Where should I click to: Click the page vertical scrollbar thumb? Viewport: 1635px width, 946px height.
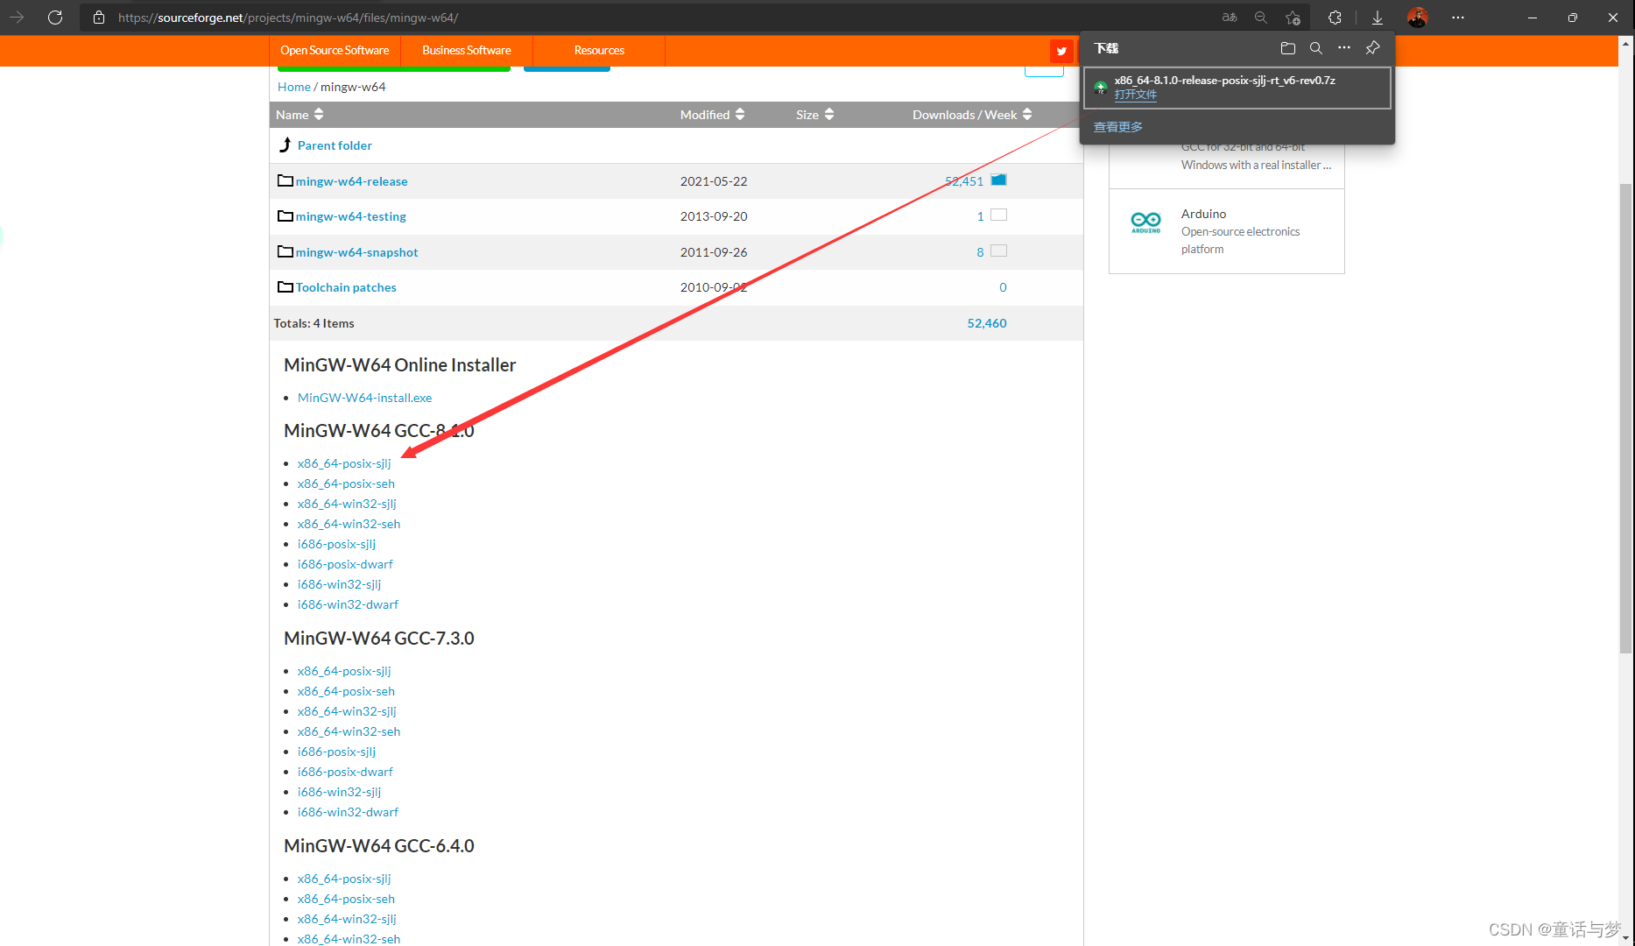(x=1626, y=418)
